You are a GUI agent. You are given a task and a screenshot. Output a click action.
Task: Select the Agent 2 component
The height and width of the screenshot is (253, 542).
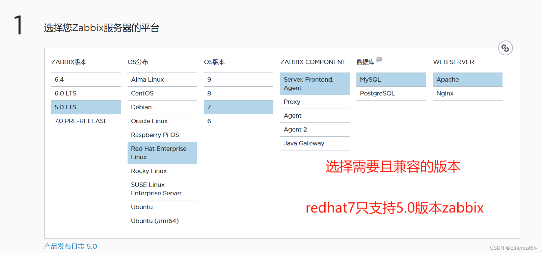click(x=315, y=130)
